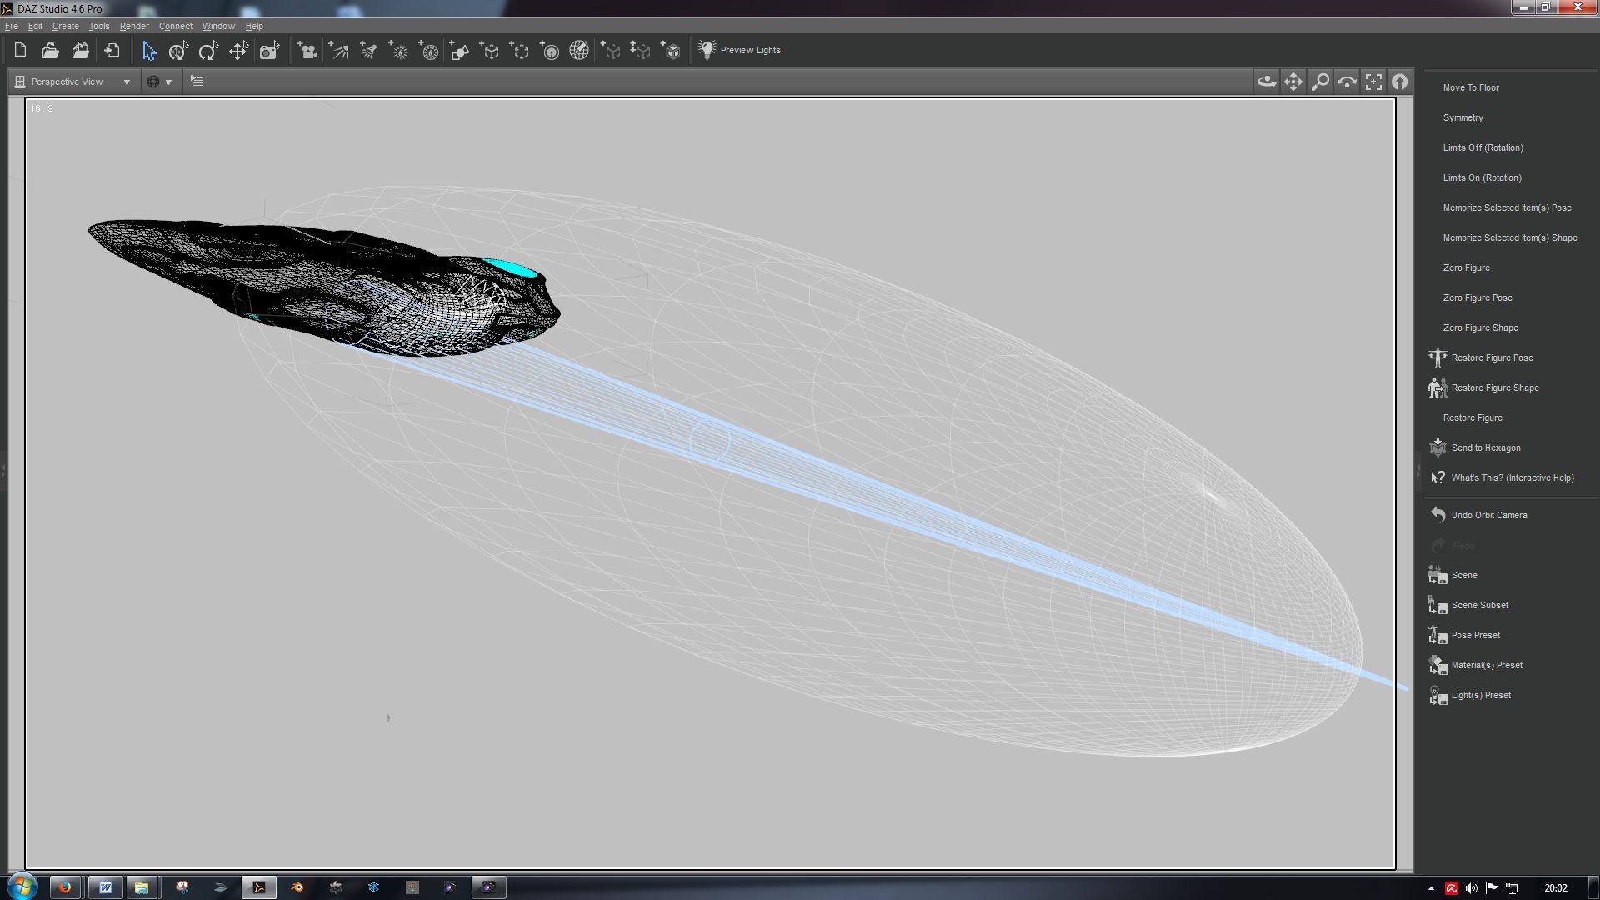Toggle the viewport options list icon

click(197, 82)
